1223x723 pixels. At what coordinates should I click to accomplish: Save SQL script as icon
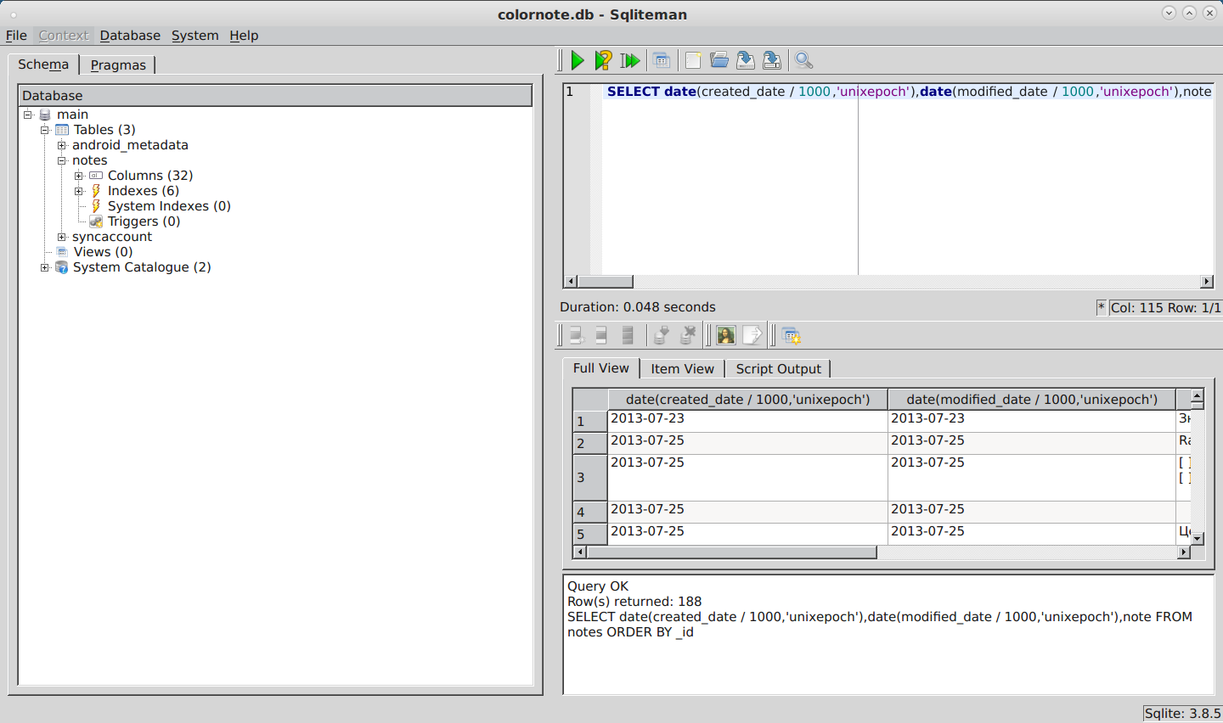772,60
